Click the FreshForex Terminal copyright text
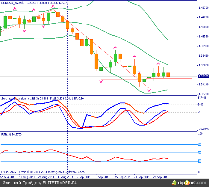This screenshot has width=209, height=187. [43, 172]
